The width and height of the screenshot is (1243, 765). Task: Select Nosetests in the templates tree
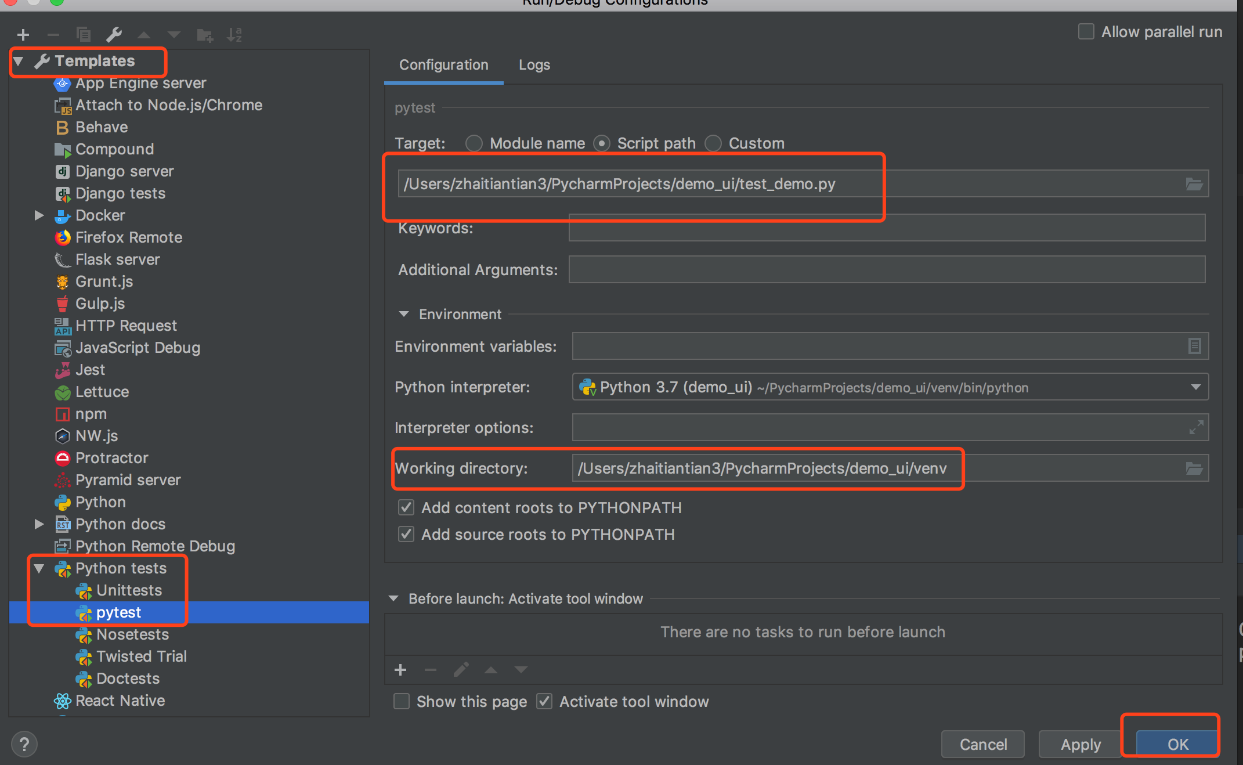pyautogui.click(x=132, y=634)
